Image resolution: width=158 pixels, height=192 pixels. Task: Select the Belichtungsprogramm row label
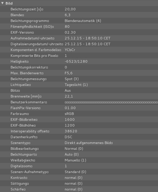tap(30, 21)
